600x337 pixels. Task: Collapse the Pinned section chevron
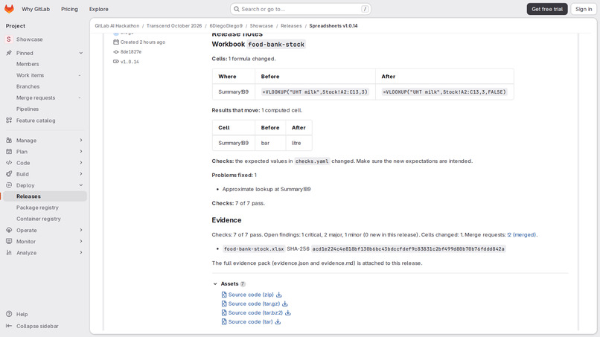coord(80,53)
